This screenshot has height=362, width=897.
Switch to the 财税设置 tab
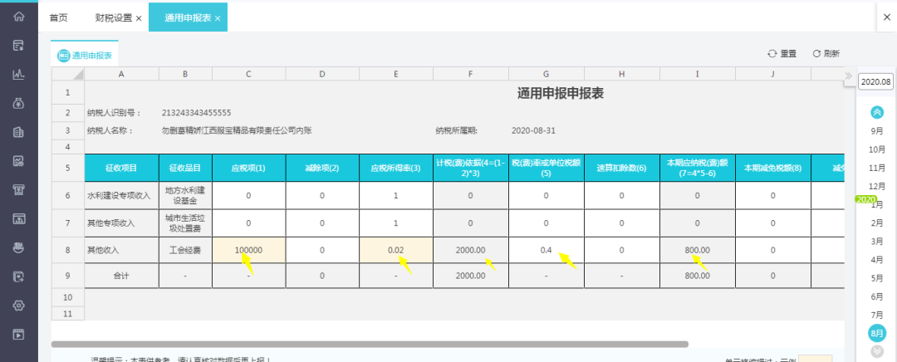[x=112, y=17]
